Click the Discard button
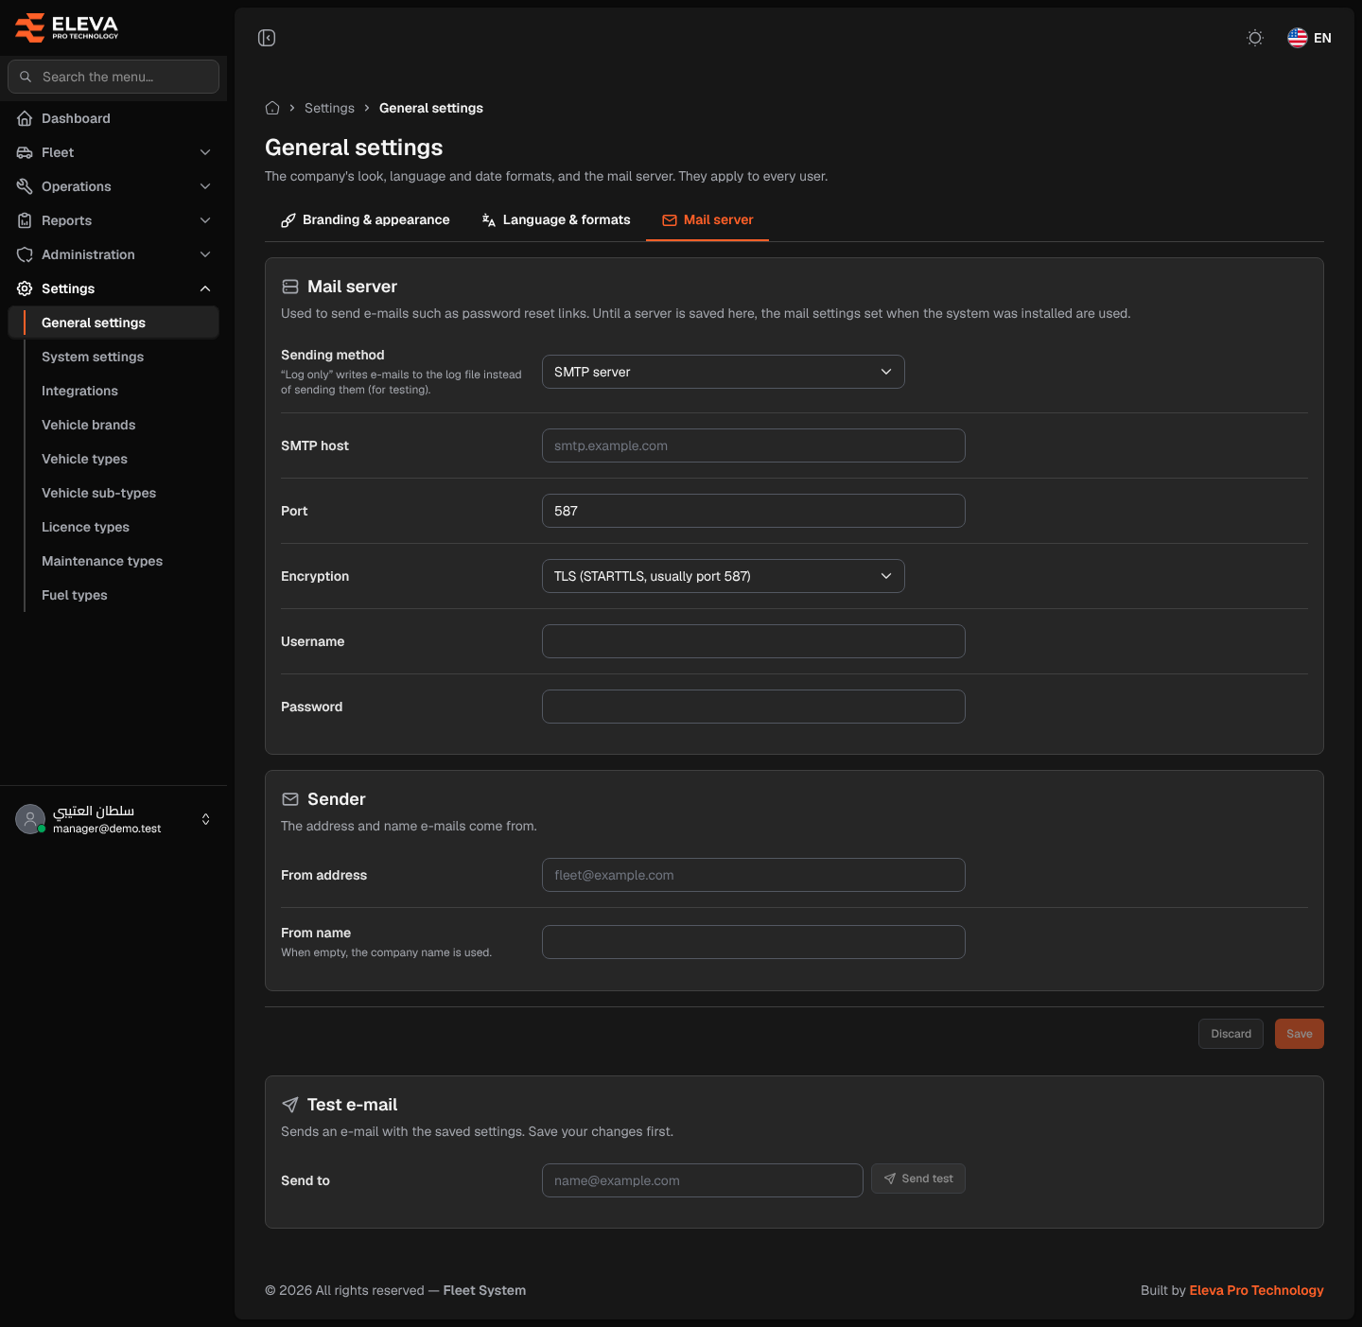The width and height of the screenshot is (1362, 1327). click(1231, 1034)
